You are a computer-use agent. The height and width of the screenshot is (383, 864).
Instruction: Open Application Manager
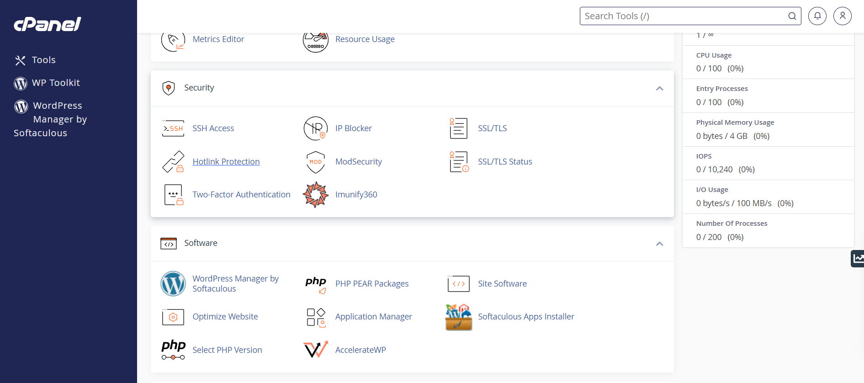(x=374, y=317)
